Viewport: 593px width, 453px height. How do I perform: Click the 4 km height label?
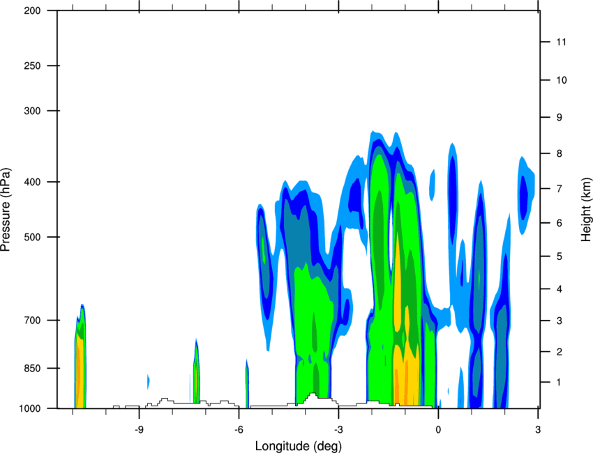pyautogui.click(x=560, y=289)
